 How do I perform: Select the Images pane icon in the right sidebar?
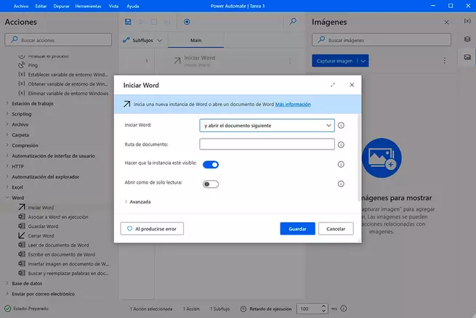(467, 57)
